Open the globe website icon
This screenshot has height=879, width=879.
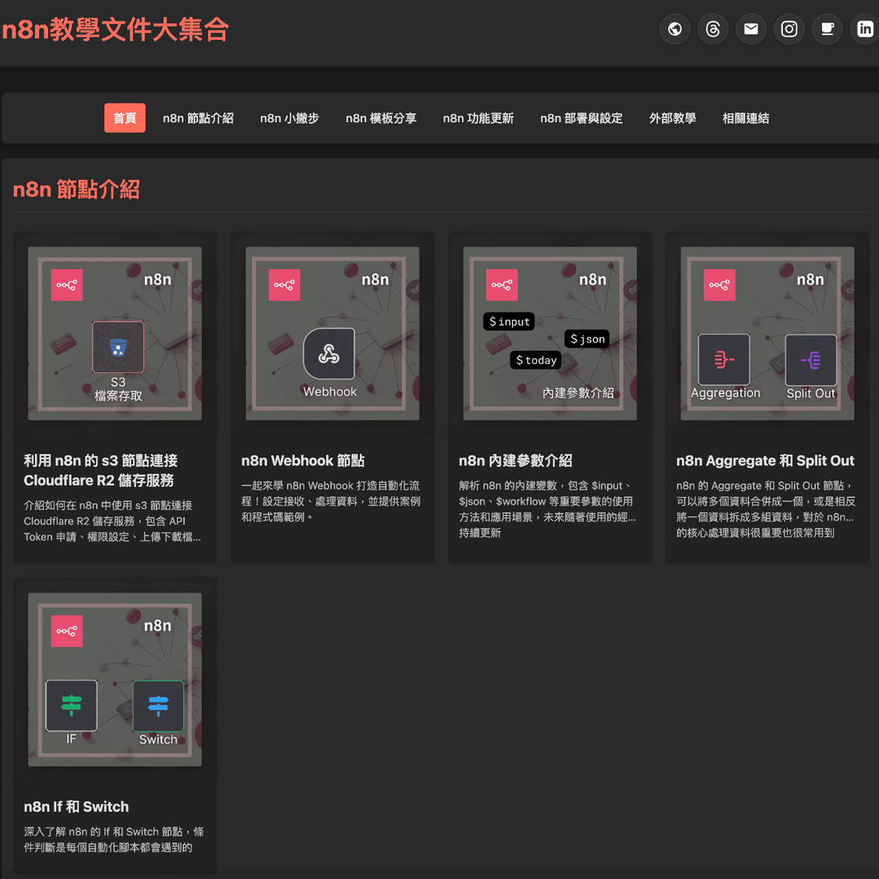coord(675,28)
